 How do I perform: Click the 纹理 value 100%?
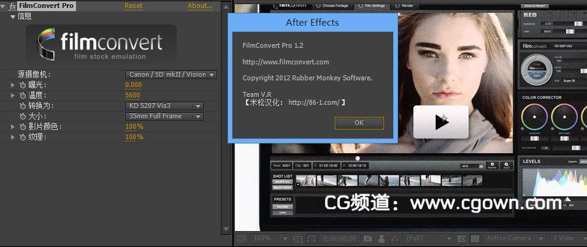pyautogui.click(x=134, y=137)
